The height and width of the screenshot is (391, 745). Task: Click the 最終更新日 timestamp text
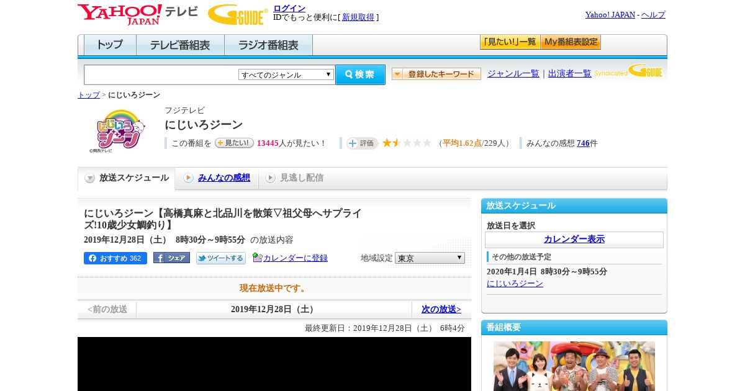coord(385,328)
